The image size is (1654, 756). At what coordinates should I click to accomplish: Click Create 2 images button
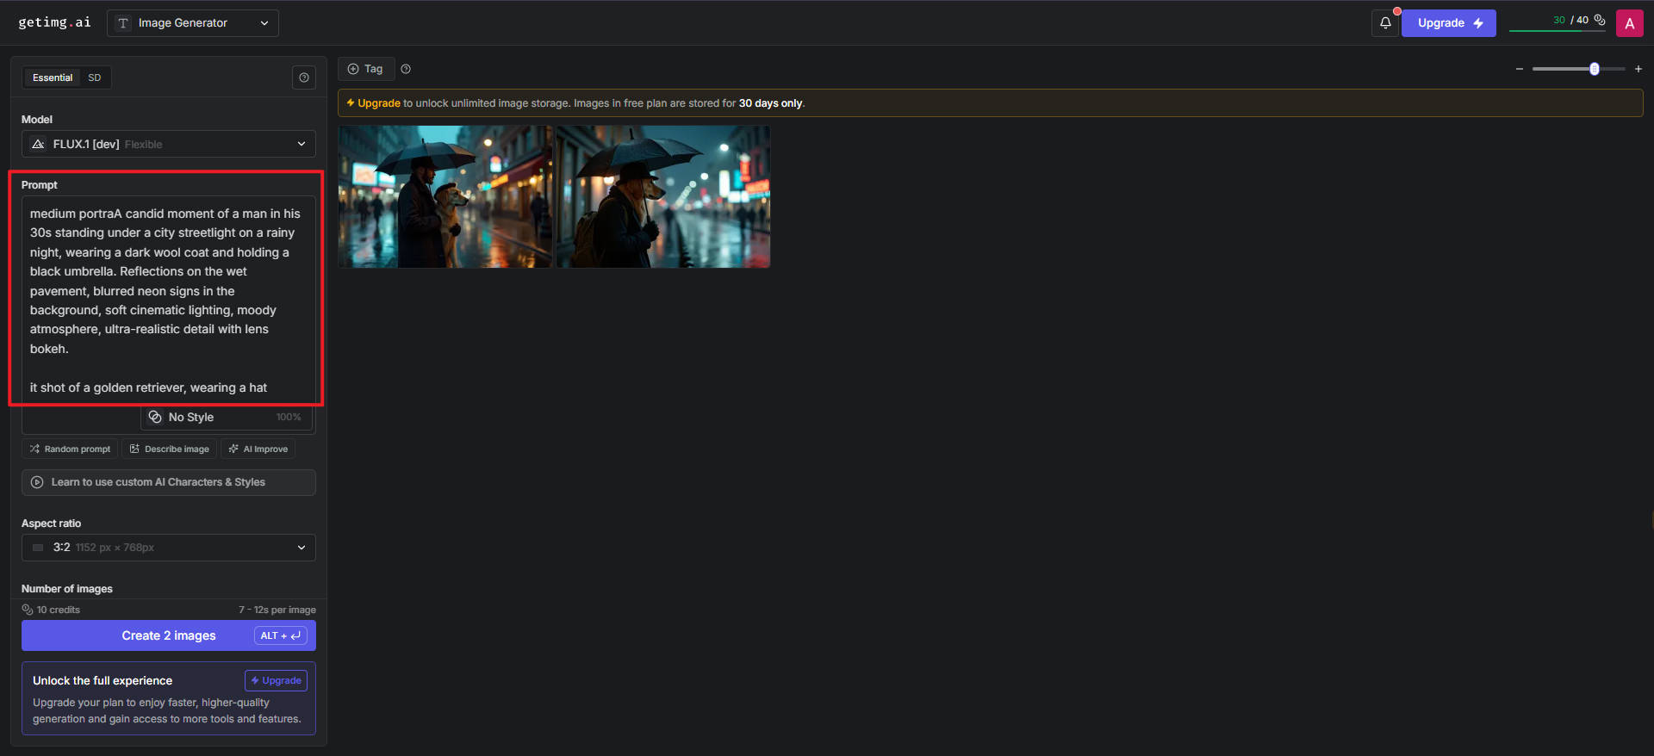169,635
